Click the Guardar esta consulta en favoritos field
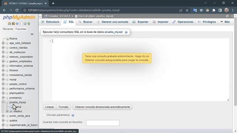237x133 pixels. (103, 123)
